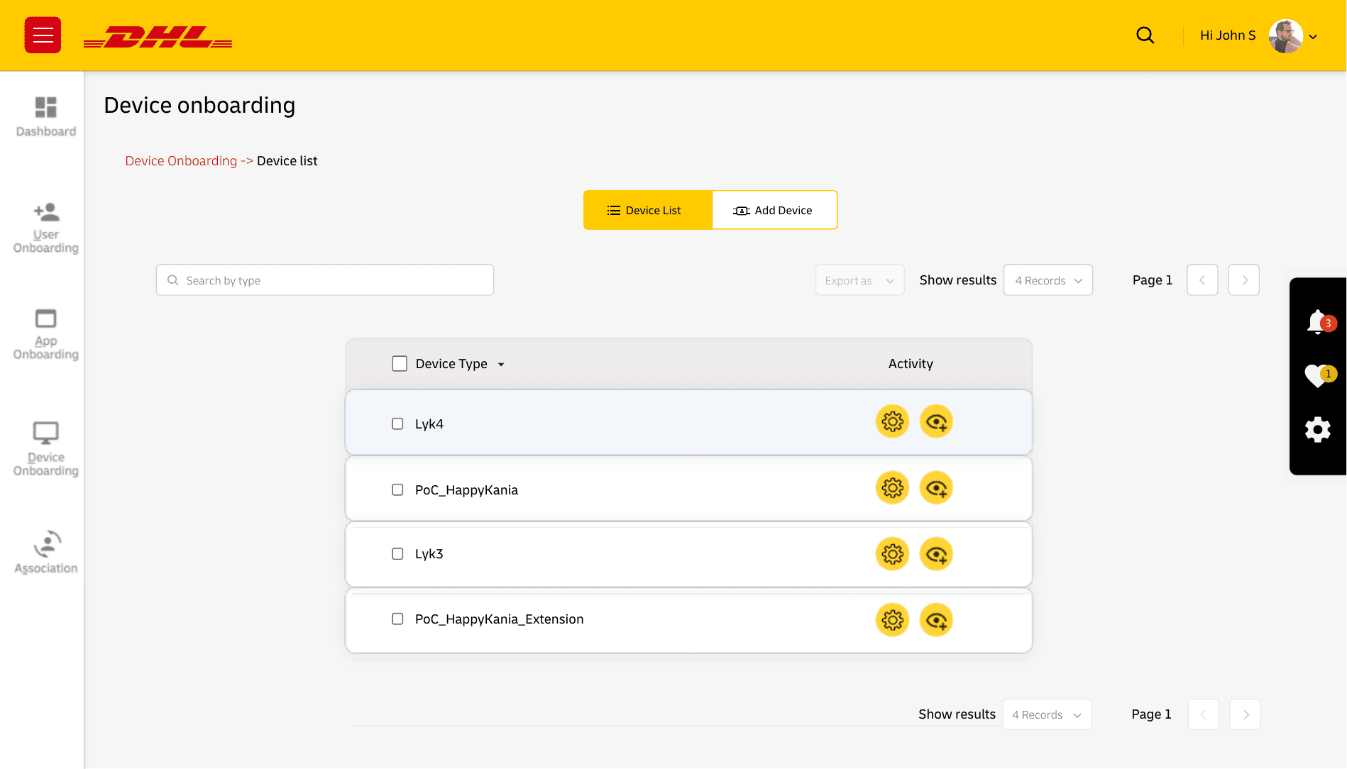Viewport: 1347px width, 769px height.
Task: Click the Activity column header
Action: (911, 364)
